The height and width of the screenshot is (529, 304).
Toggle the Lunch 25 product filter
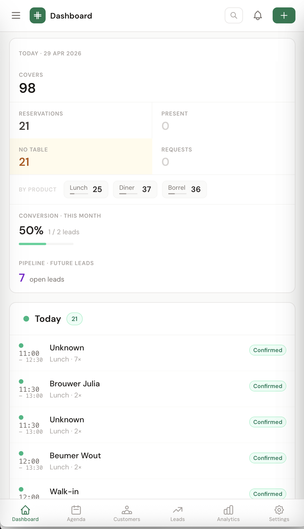[86, 189]
